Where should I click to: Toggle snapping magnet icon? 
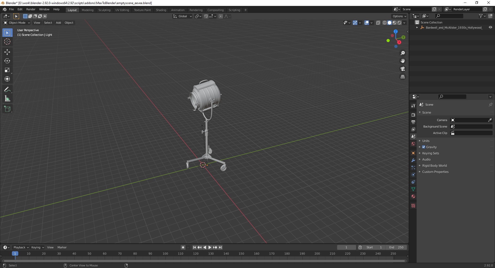[x=206, y=16]
